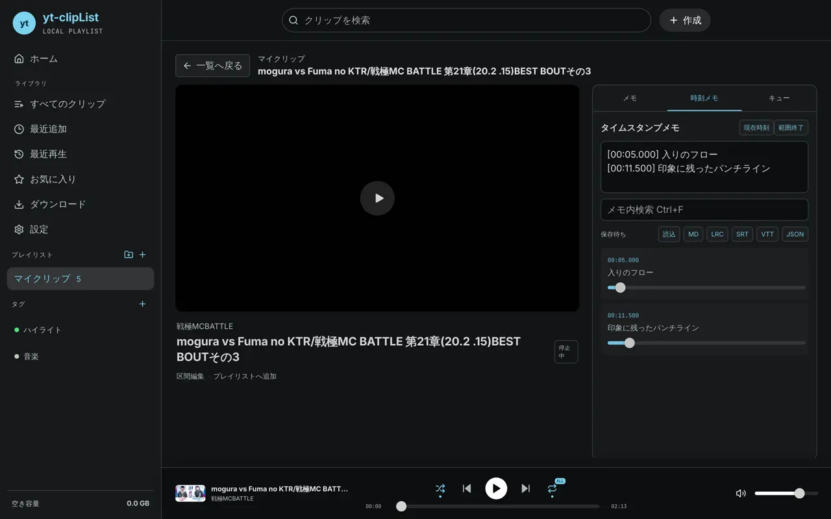Image resolution: width=831 pixels, height=519 pixels.
Task: Export memo as LRC
Action: [717, 234]
